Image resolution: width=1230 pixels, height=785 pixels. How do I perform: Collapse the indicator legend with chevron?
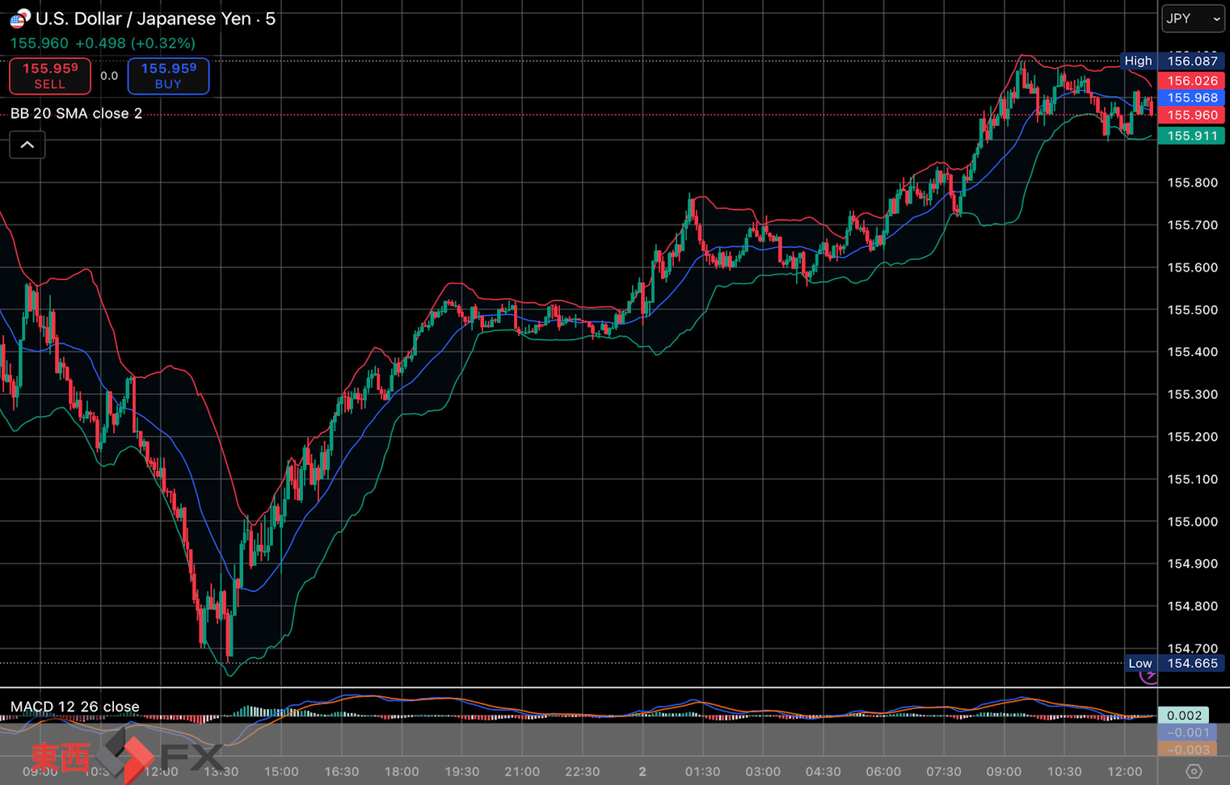pyautogui.click(x=27, y=145)
